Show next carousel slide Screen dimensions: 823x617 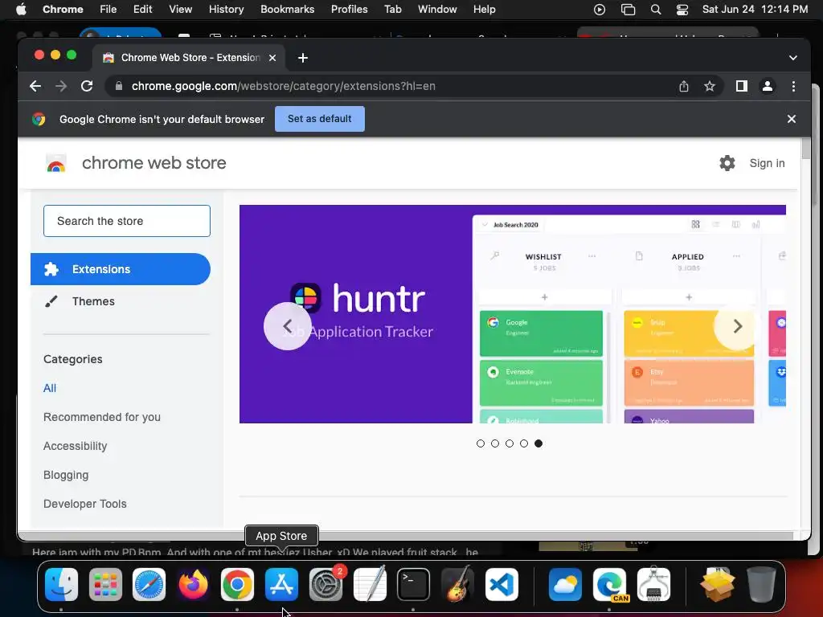pos(738,326)
